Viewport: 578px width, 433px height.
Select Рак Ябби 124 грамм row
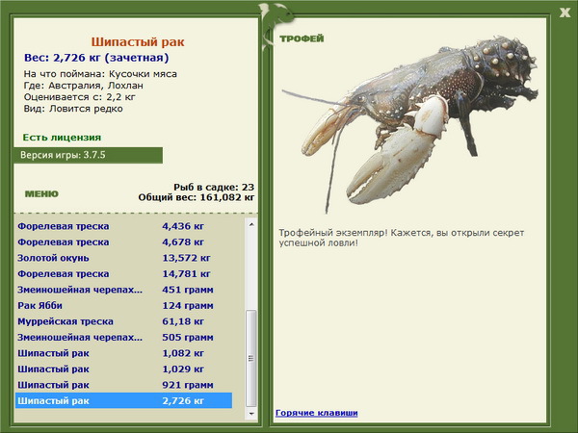tap(123, 305)
